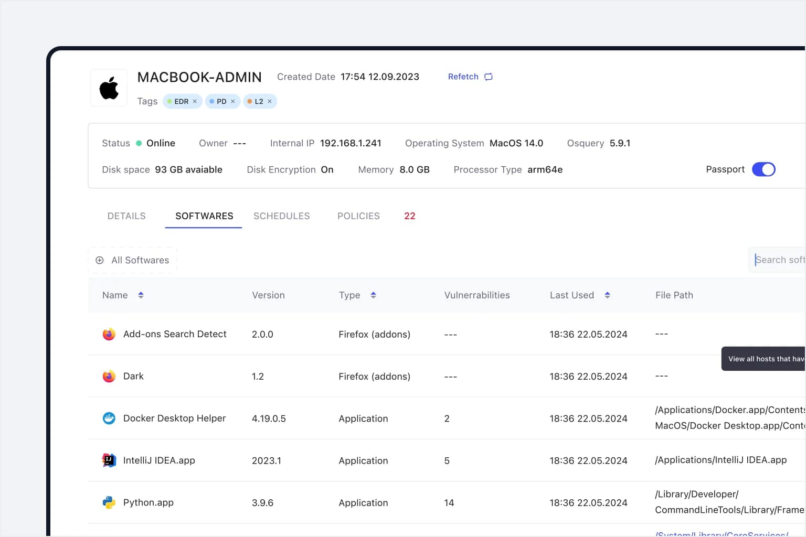Click the Internal IP value 192.168.1.241

351,143
